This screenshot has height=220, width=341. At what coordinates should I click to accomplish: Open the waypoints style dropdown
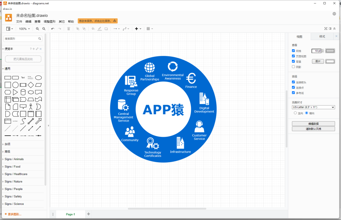click(x=126, y=29)
